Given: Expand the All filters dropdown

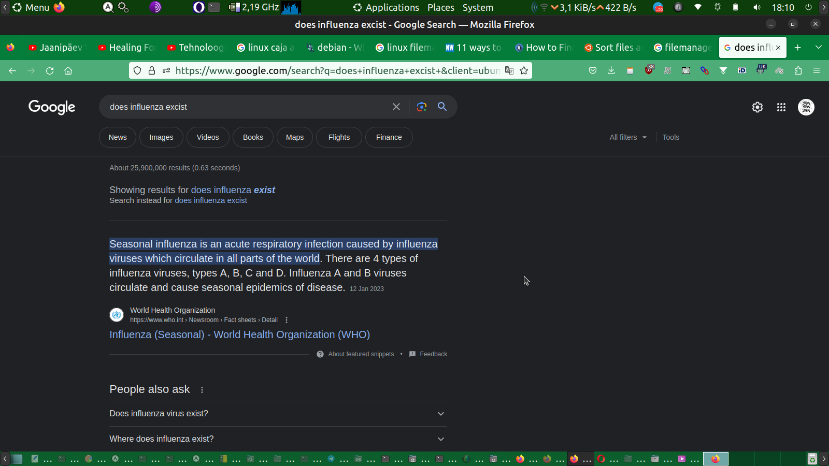Looking at the screenshot, I should (x=628, y=137).
